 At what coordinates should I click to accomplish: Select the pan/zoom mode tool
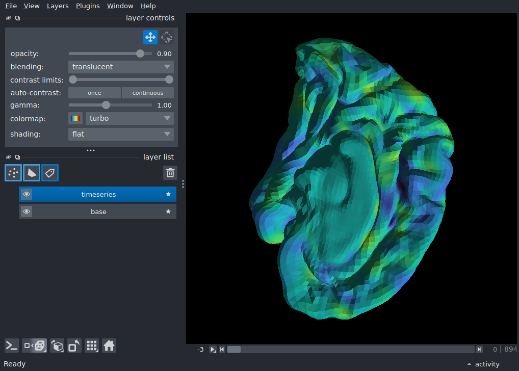[x=150, y=37]
